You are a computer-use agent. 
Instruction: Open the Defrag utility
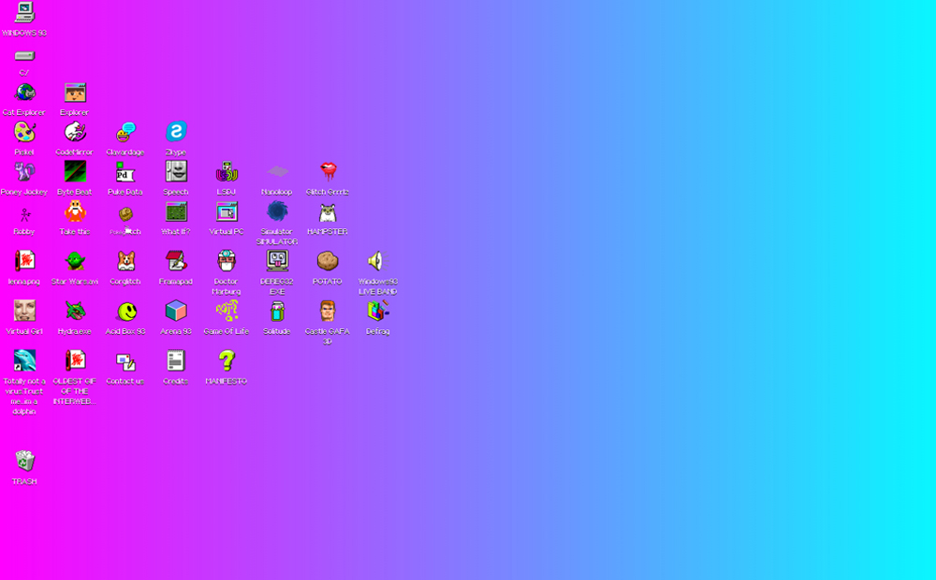coord(378,311)
